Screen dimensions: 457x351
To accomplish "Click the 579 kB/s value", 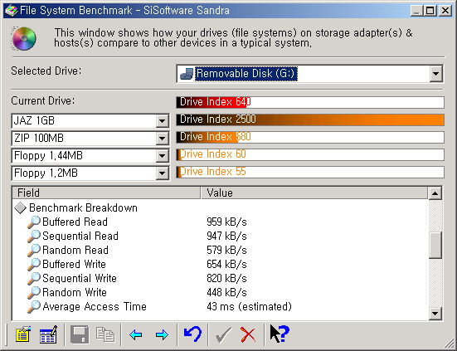I will click(x=226, y=251).
